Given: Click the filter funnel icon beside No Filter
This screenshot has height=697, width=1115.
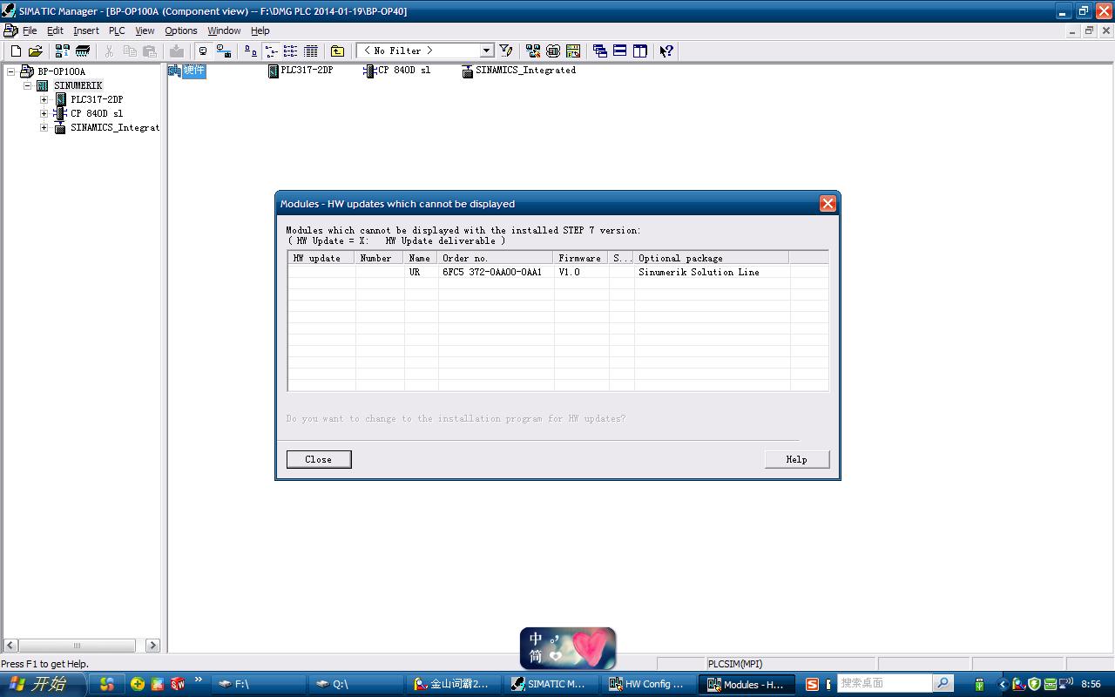Looking at the screenshot, I should (506, 51).
